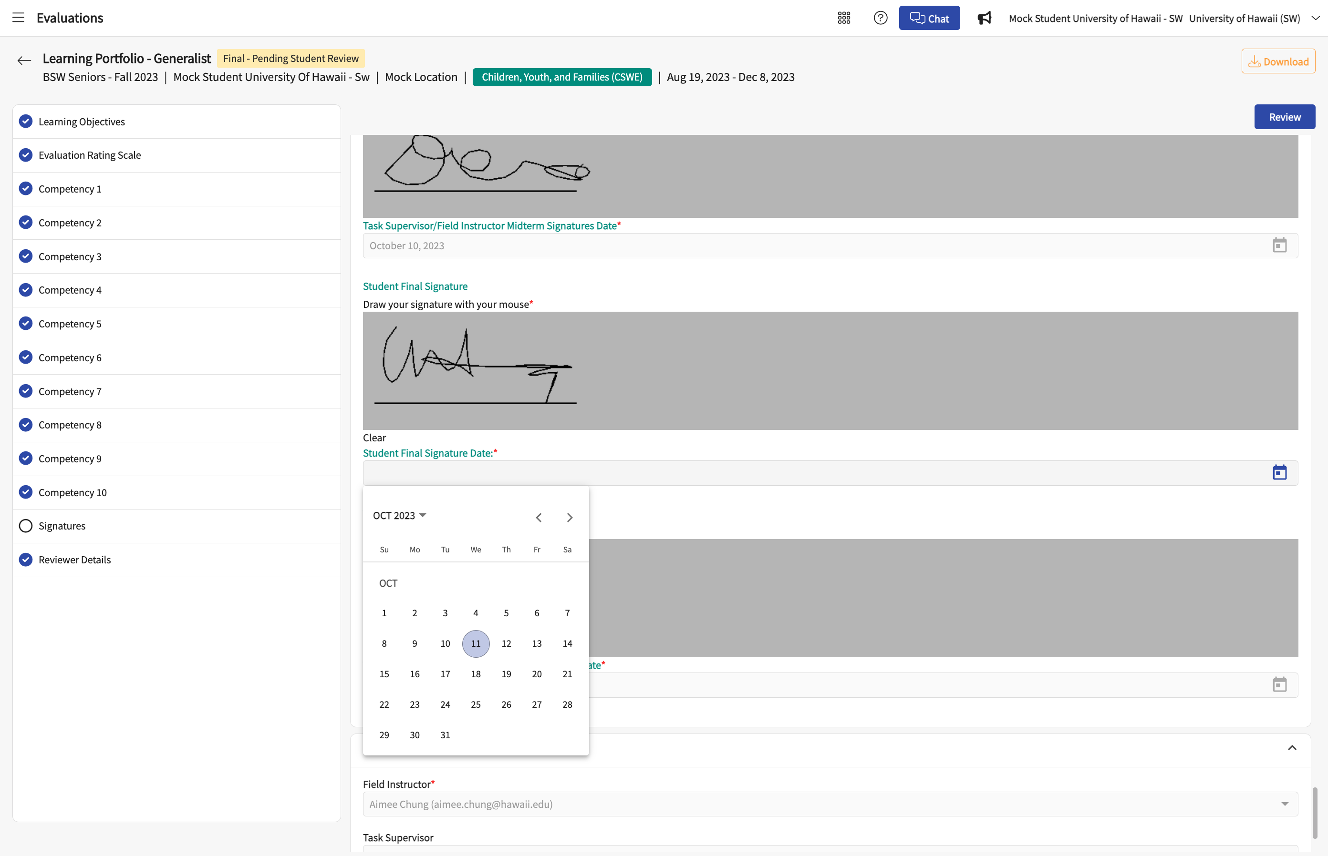Expand the OCT 2023 month selector
Screen dimensions: 1328x856
point(399,515)
